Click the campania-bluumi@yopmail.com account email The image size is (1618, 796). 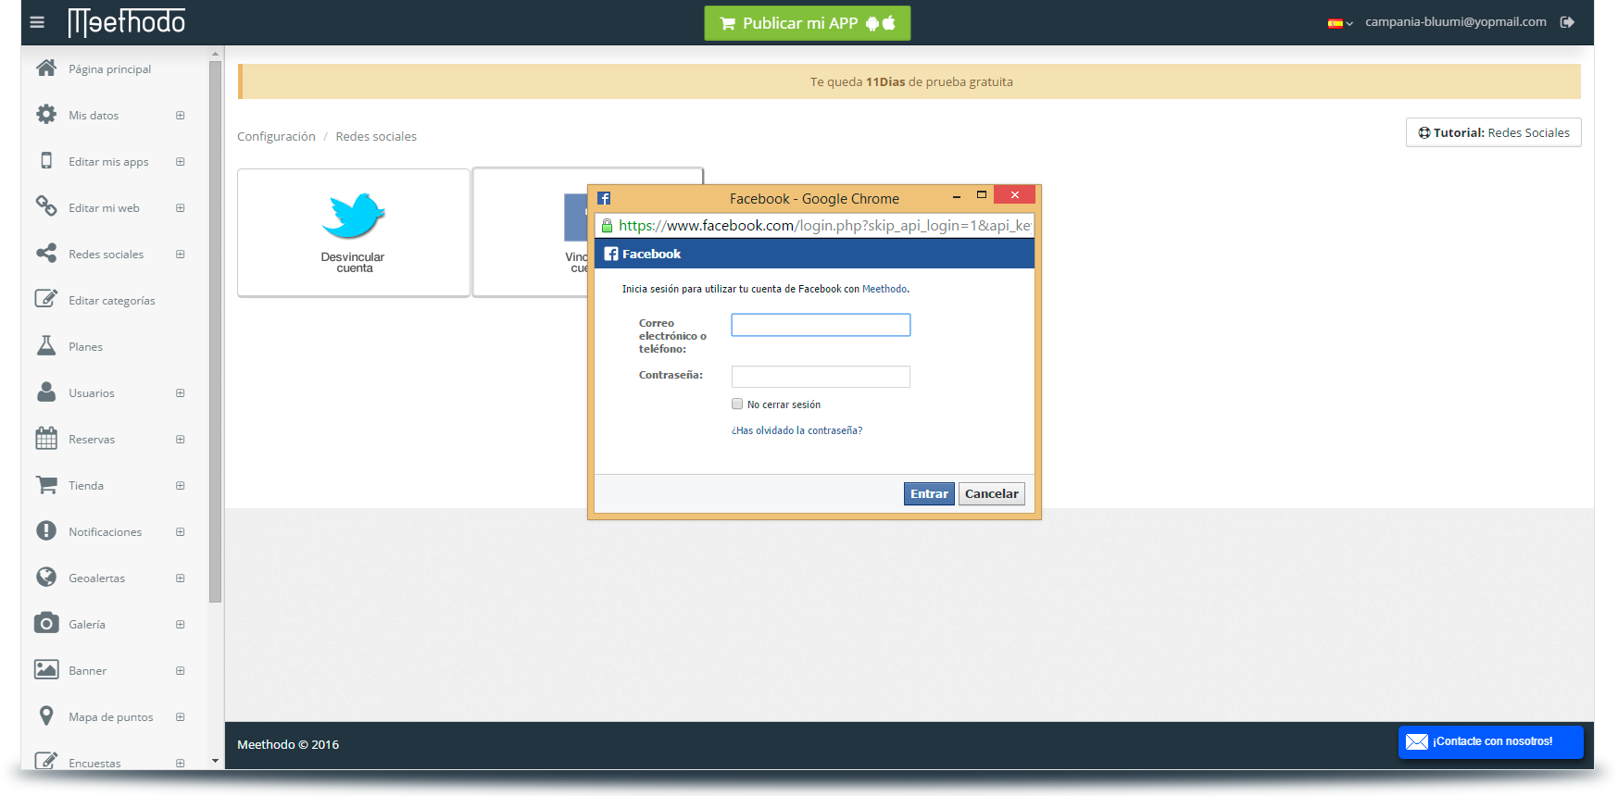click(1456, 21)
